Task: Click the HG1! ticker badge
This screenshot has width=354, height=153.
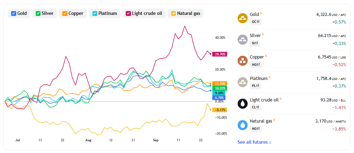Action: (x=256, y=65)
